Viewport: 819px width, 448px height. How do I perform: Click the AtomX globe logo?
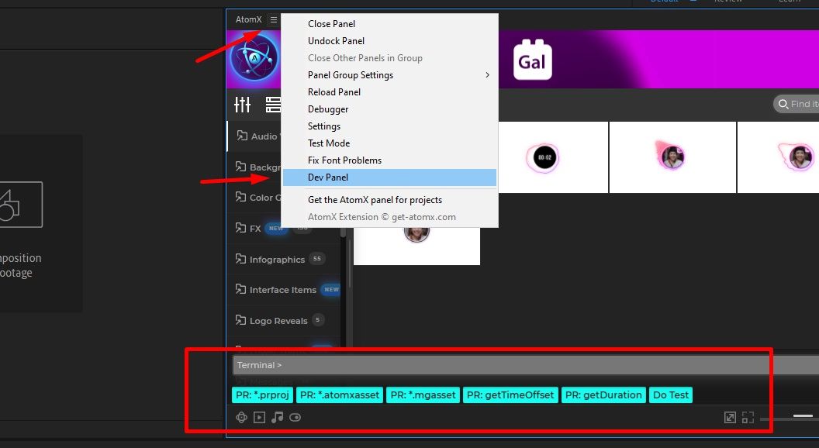(254, 58)
